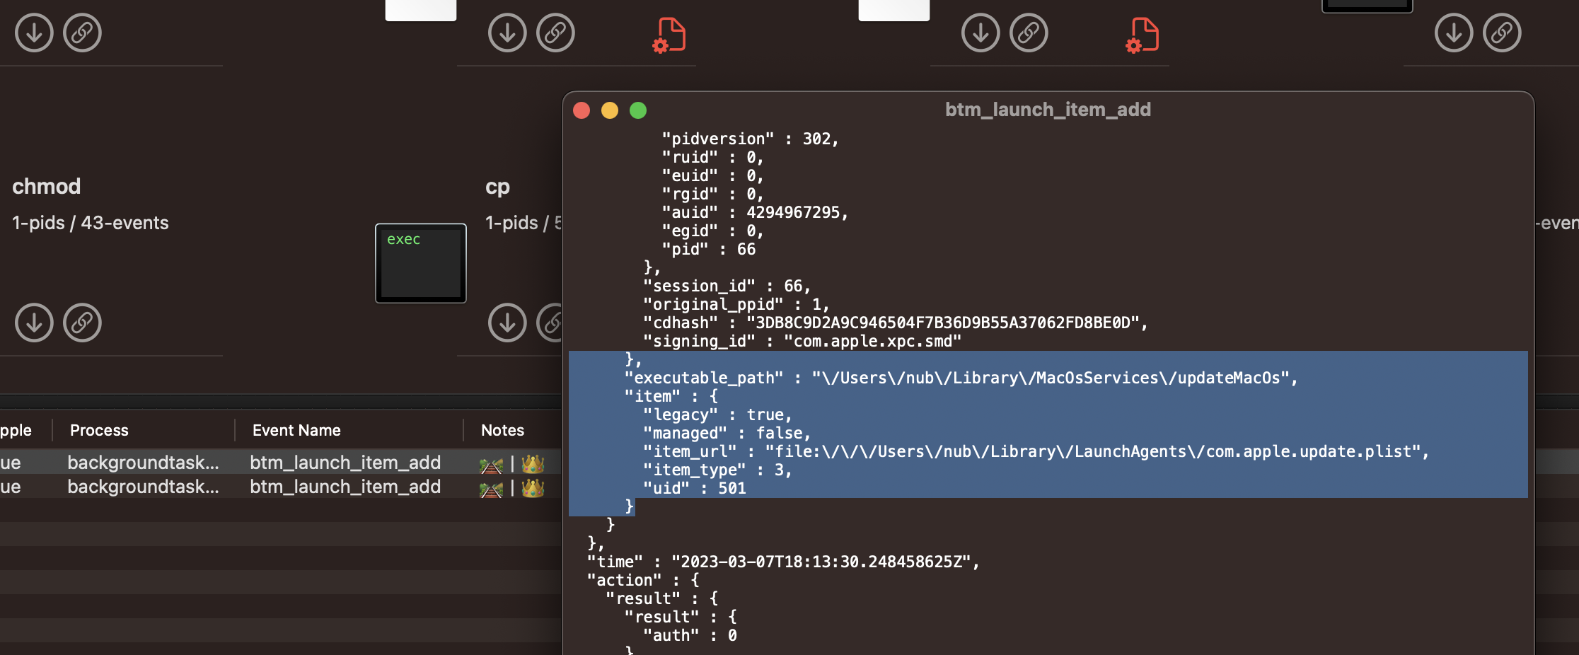Click the "managed" : false line
Image resolution: width=1579 pixels, height=655 pixels.
tap(727, 433)
